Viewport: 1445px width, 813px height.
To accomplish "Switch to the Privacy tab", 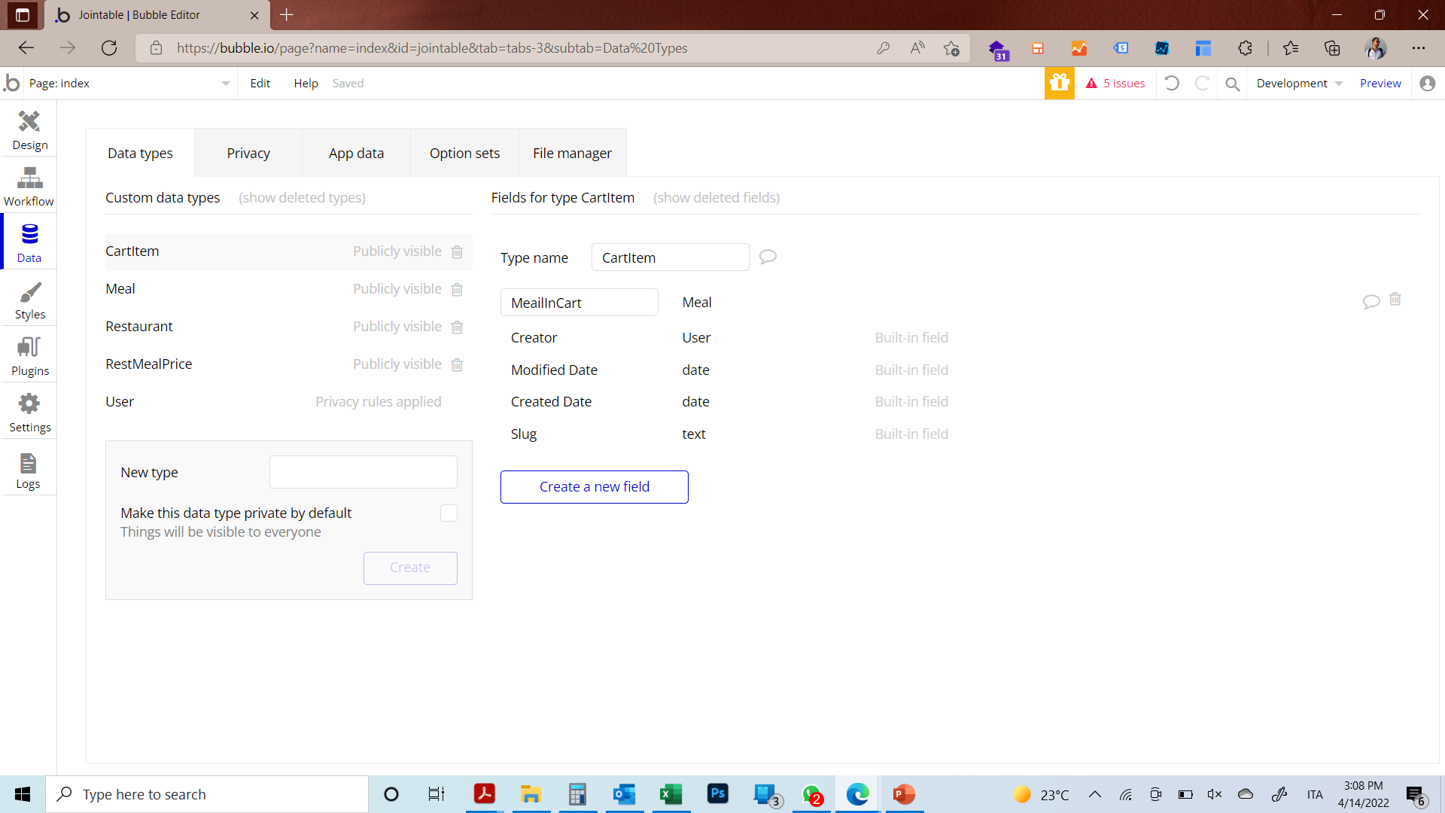I will point(248,154).
